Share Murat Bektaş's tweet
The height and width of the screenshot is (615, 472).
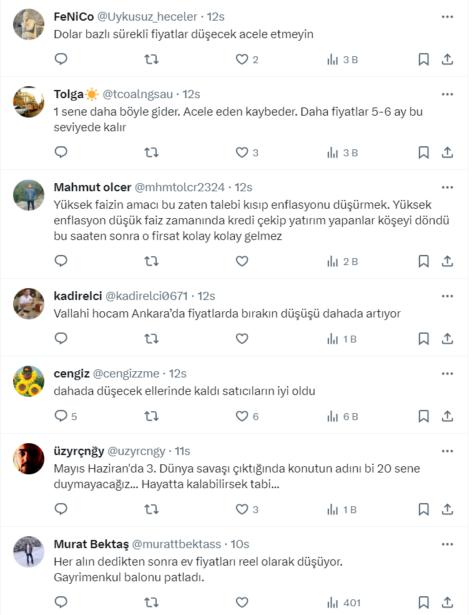[447, 602]
